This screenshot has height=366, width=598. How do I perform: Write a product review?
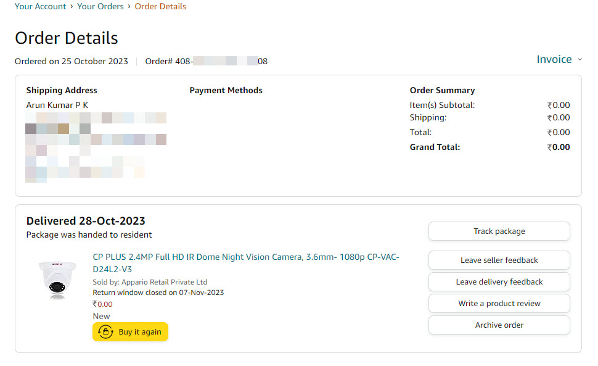pos(499,303)
